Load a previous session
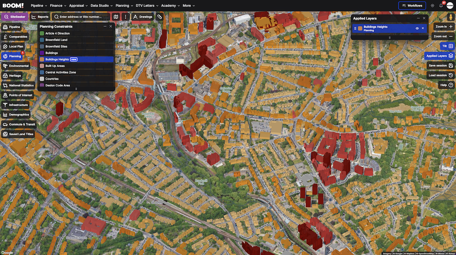 (x=440, y=75)
